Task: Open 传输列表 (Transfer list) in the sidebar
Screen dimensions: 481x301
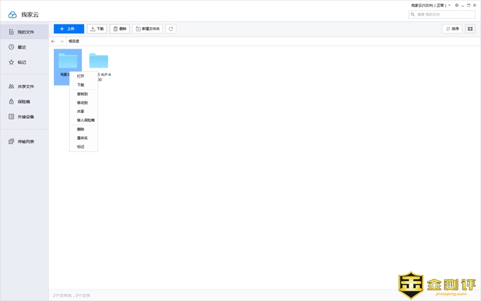Action: 26,141
